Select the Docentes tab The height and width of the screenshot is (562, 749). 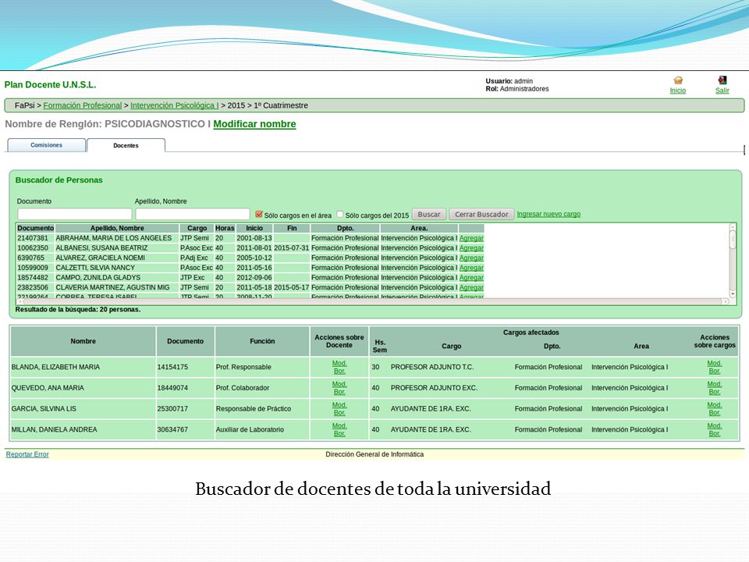pyautogui.click(x=126, y=145)
